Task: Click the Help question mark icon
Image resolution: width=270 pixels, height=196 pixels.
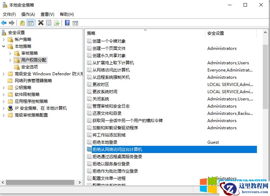Action: 67,23
